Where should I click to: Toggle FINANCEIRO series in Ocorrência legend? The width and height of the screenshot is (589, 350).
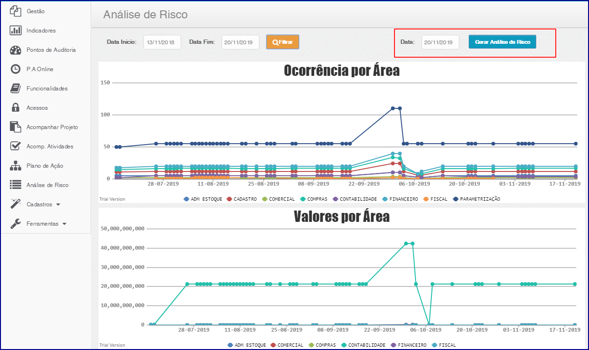tap(399, 199)
